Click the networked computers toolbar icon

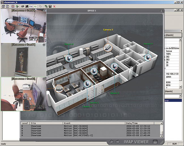(46, 6)
